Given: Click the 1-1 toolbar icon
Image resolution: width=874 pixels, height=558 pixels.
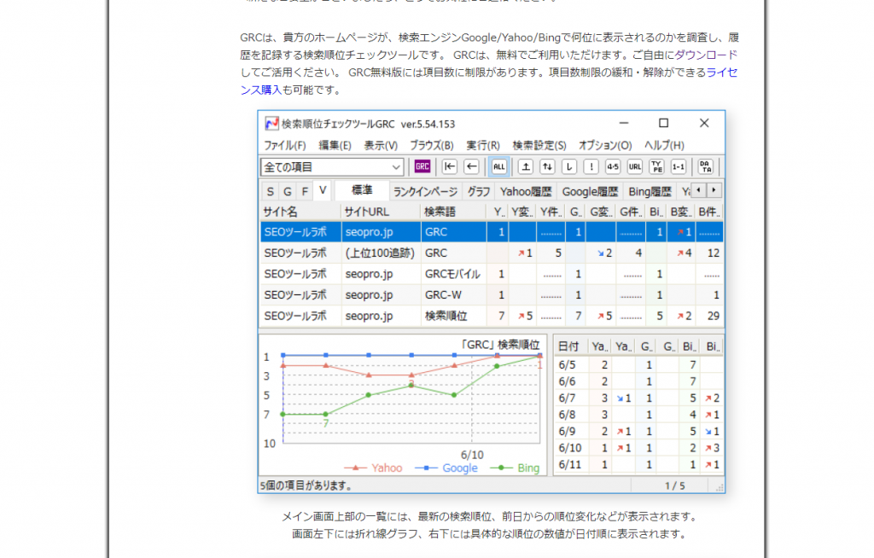Looking at the screenshot, I should pos(679,166).
